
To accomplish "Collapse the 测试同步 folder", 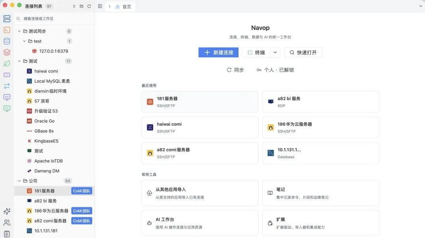I will click(x=19, y=31).
